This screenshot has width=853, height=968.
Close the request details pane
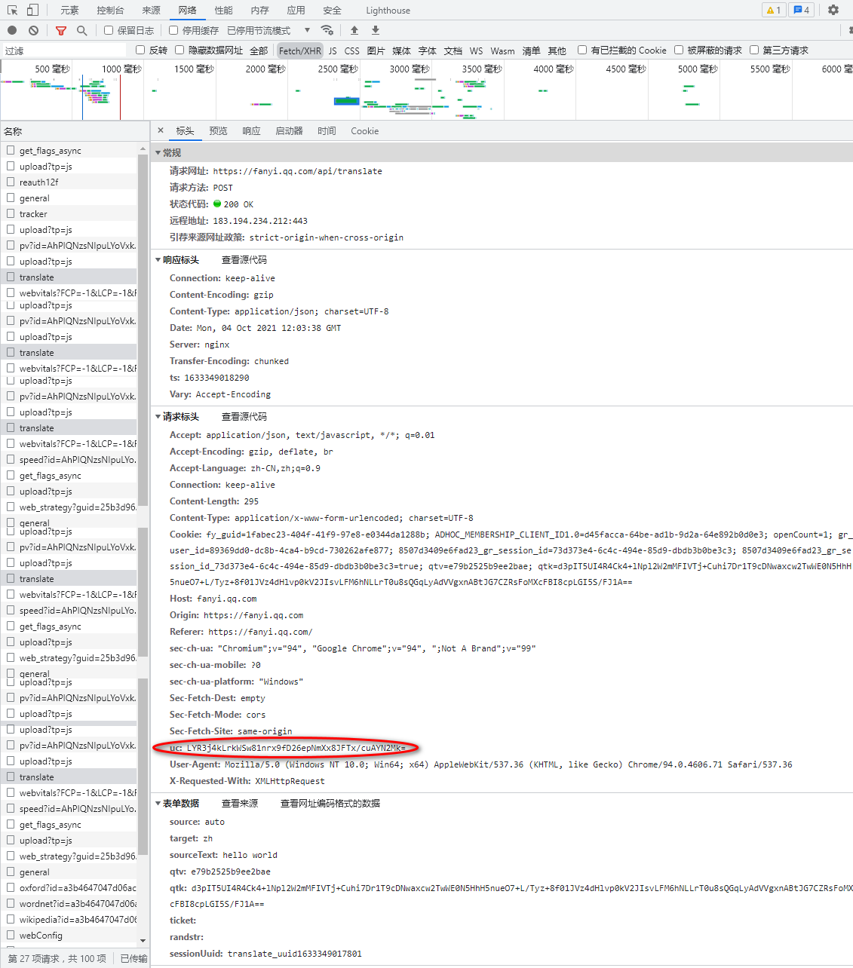161,130
